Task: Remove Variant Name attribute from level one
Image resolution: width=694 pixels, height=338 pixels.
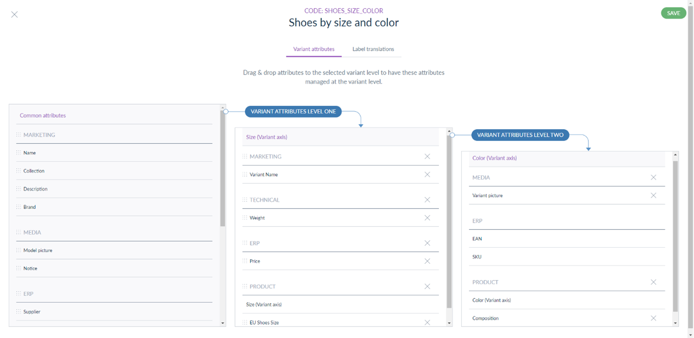Action: click(x=427, y=175)
